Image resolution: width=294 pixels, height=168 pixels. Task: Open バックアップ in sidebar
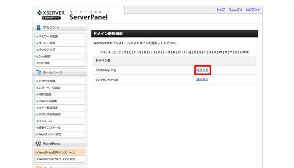(60, 50)
